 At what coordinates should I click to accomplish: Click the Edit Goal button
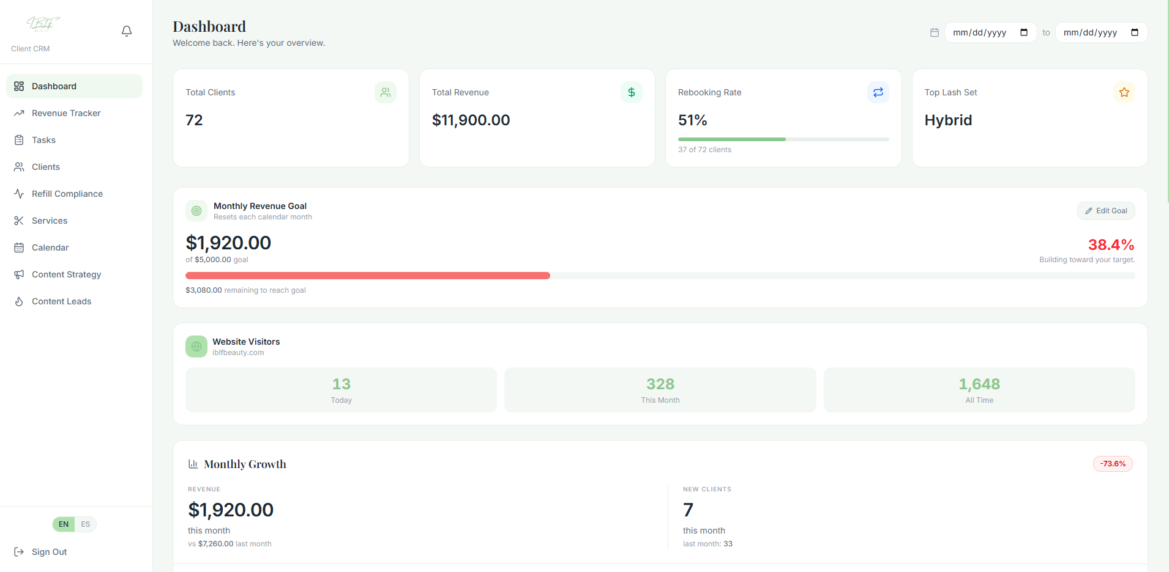[x=1106, y=211]
